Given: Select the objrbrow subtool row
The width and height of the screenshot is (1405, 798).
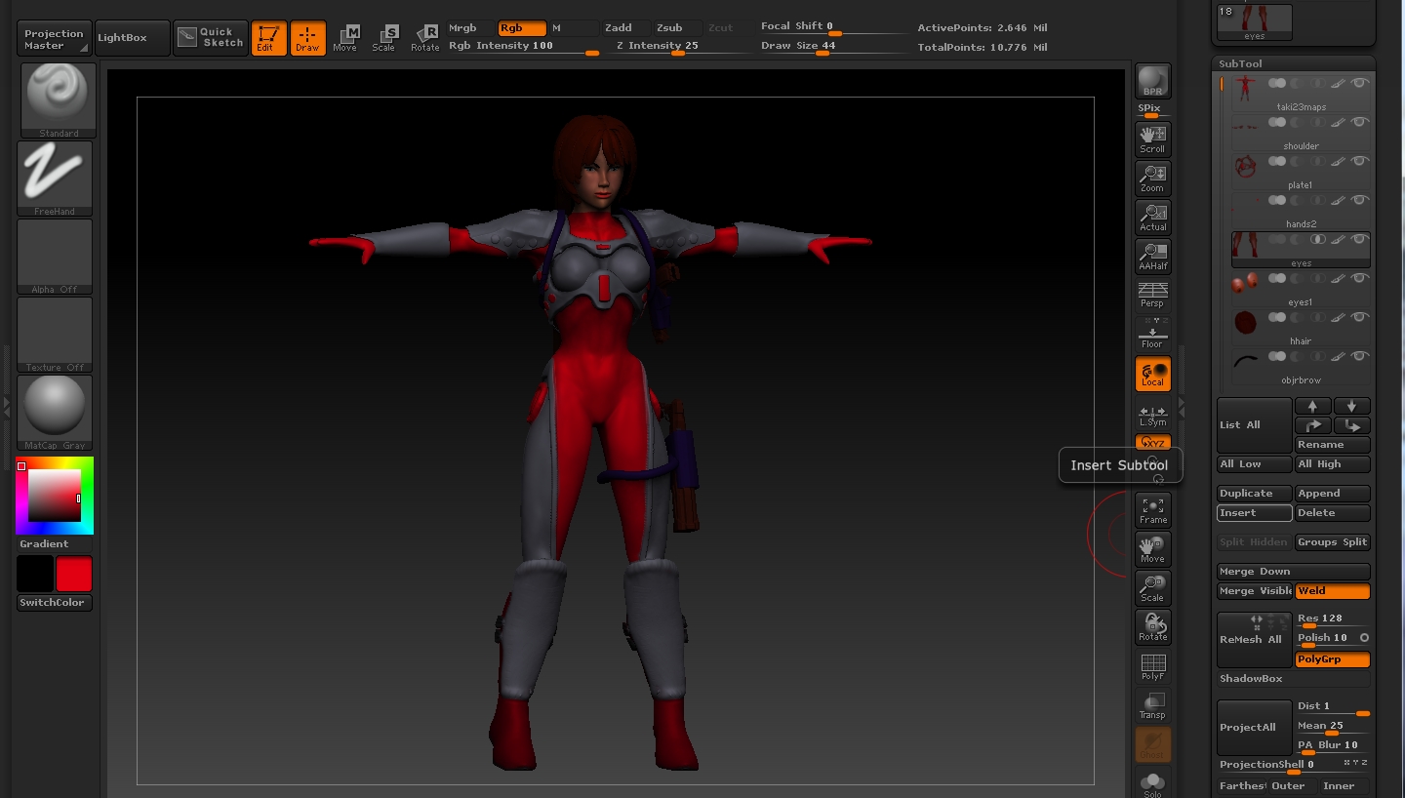Looking at the screenshot, I should (1301, 368).
